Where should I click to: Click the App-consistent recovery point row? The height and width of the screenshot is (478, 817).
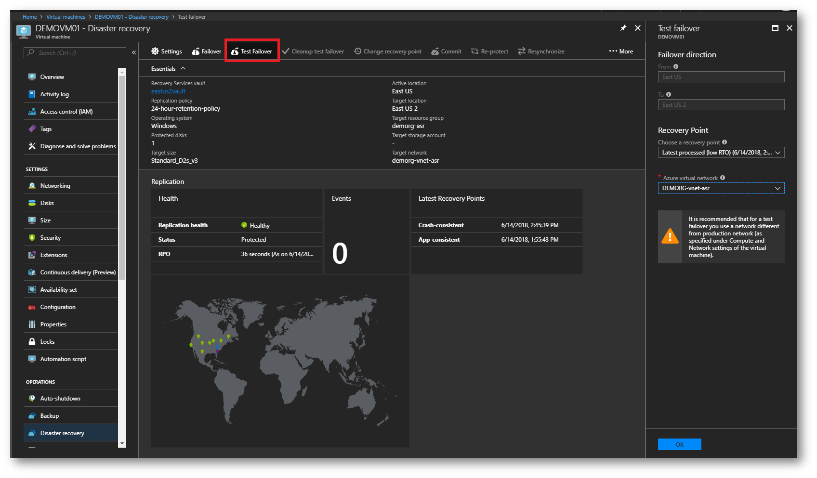497,240
